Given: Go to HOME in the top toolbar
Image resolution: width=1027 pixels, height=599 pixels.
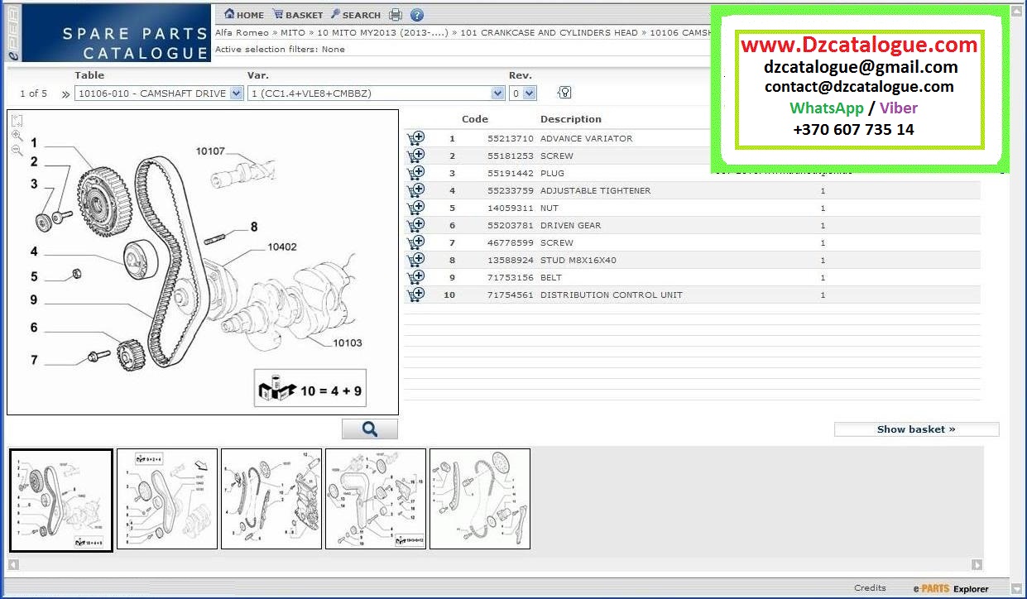Looking at the screenshot, I should point(244,15).
